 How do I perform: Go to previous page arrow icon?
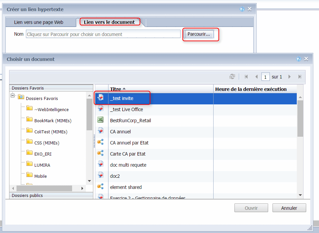pos(256,77)
